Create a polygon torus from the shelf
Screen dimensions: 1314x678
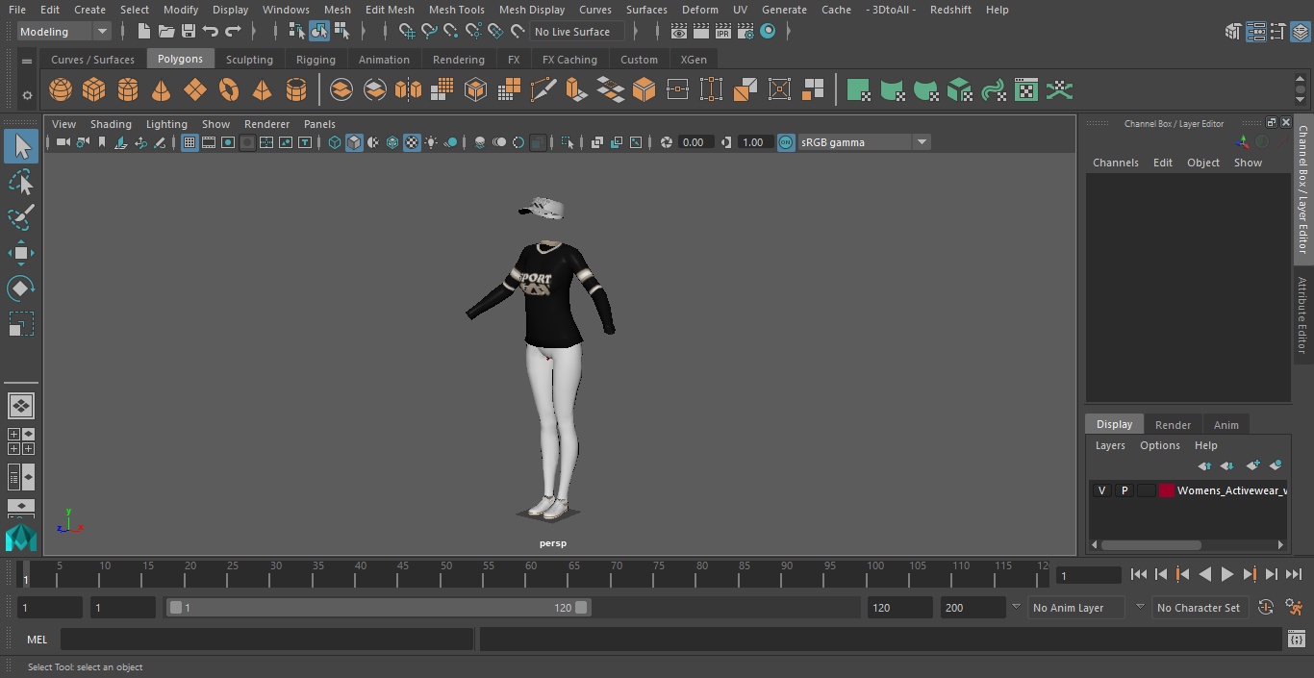click(229, 90)
